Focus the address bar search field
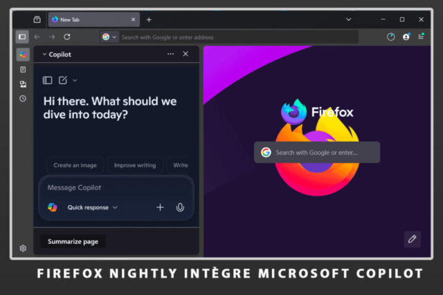This screenshot has width=443, height=295. [x=238, y=37]
